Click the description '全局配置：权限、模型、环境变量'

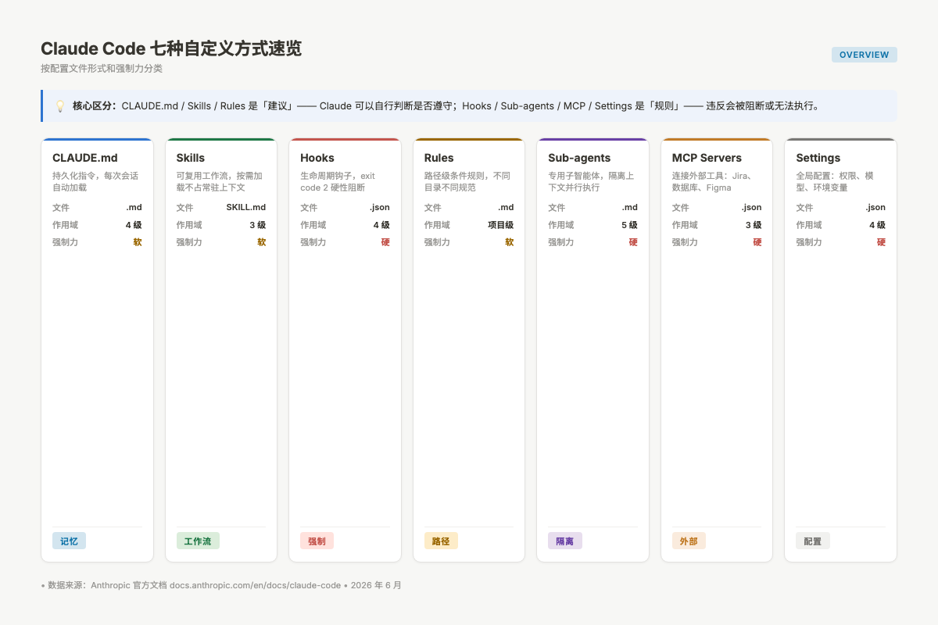[835, 182]
